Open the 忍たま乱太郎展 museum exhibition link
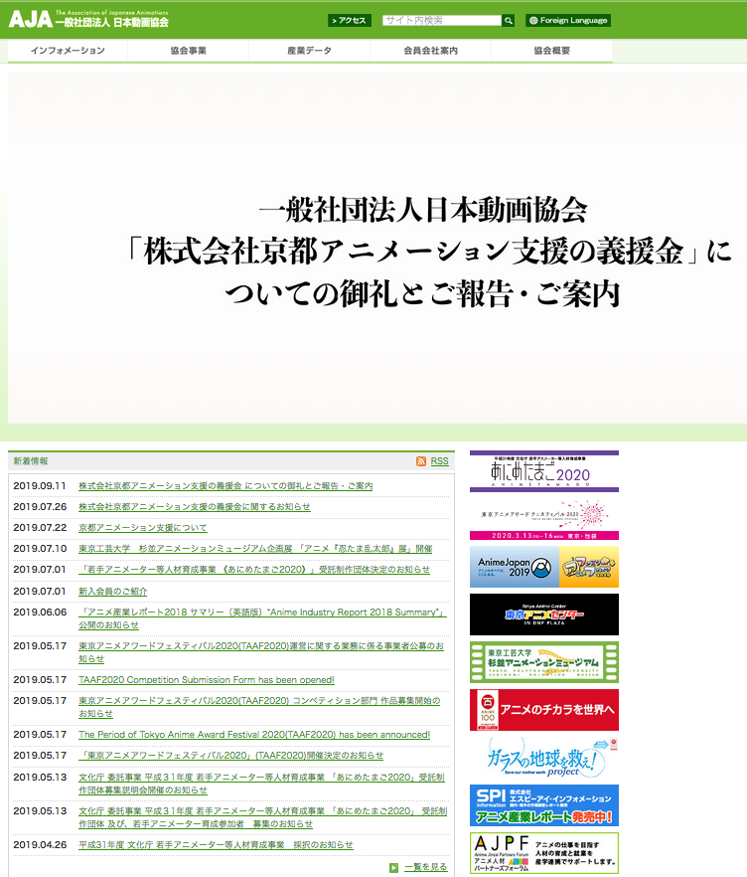 click(255, 549)
